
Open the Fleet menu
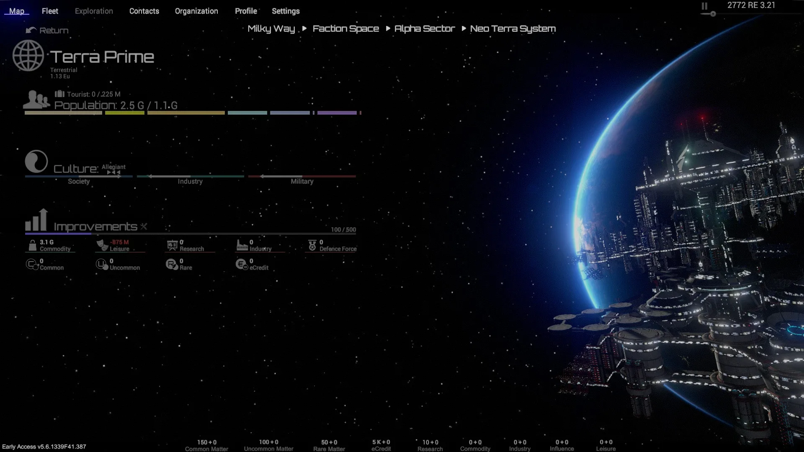tap(50, 11)
